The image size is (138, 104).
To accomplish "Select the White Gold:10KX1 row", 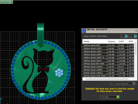I will click(x=108, y=67).
